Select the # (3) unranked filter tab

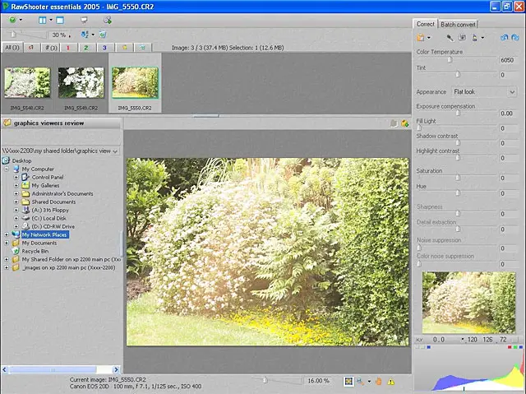(51, 48)
